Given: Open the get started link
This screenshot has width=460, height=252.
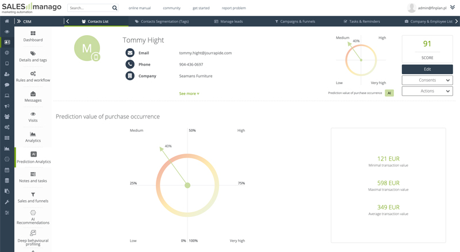Looking at the screenshot, I should [x=201, y=8].
